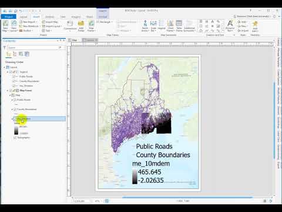Toggle County Boundaries map layer checkbox
The width and height of the screenshot is (282, 212).
15,109
